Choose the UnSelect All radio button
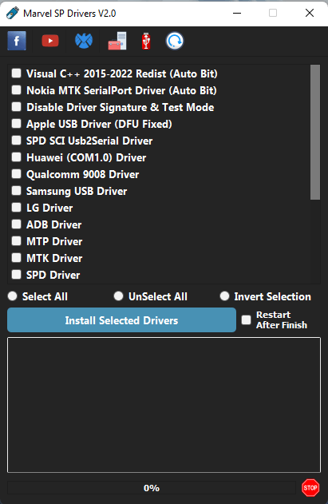The height and width of the screenshot is (504, 328). click(119, 296)
